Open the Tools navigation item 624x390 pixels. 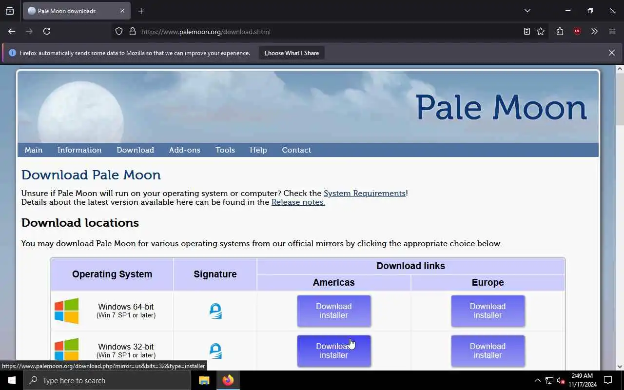coord(225,150)
